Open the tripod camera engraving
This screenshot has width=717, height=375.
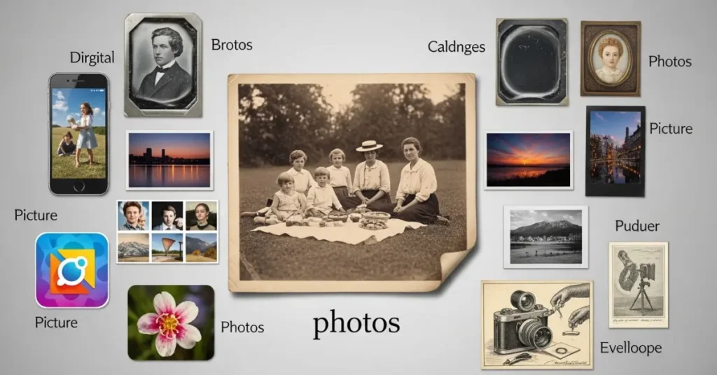point(639,285)
